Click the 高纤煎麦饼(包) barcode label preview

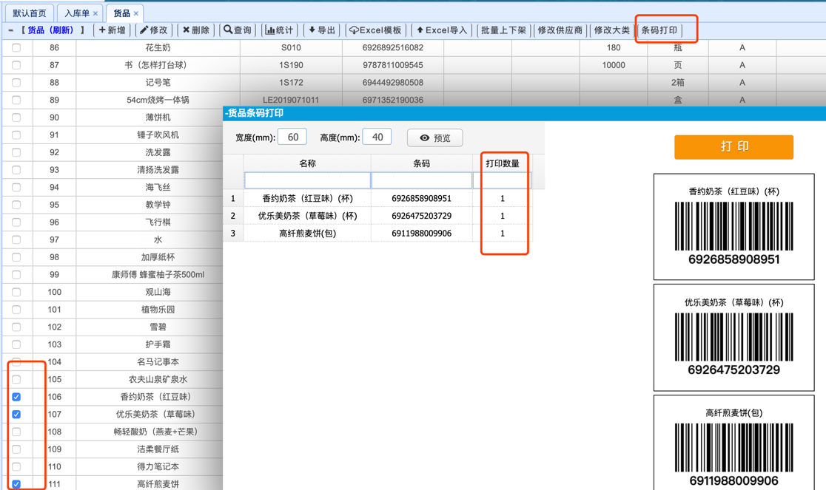(x=733, y=443)
